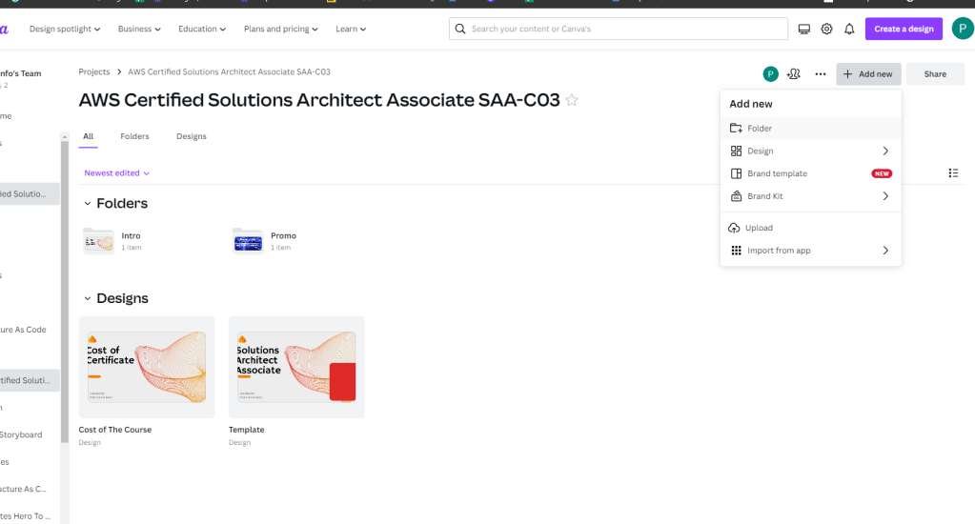The width and height of the screenshot is (975, 524).
Task: Click the sidebar scroll up arrow
Action: pyautogui.click(x=64, y=136)
